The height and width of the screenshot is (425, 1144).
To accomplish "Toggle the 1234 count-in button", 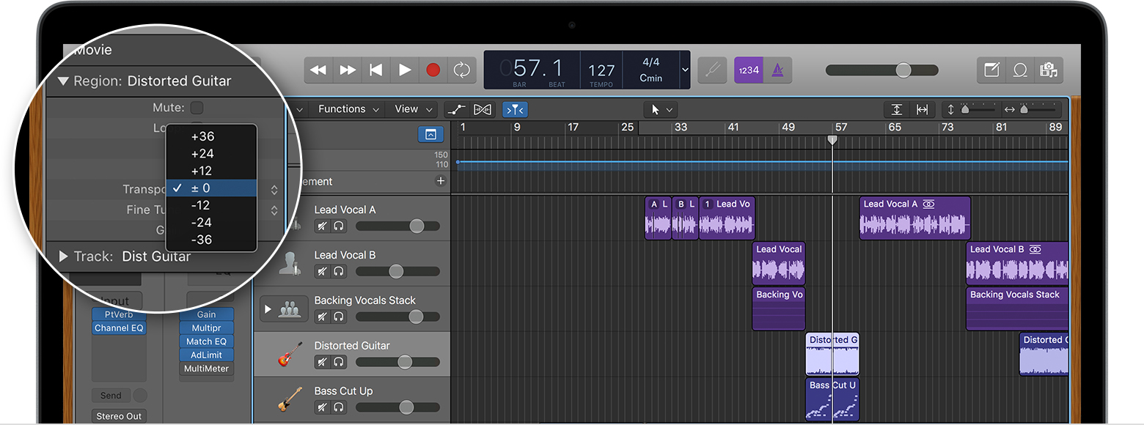I will click(x=749, y=70).
